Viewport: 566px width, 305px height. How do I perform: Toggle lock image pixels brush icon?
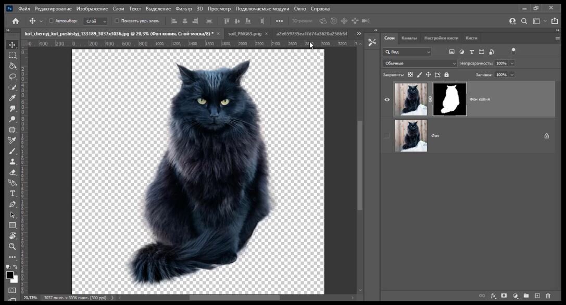(x=419, y=75)
